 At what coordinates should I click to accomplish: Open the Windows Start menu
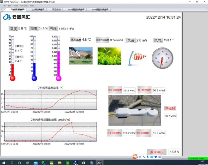[x=4, y=163]
